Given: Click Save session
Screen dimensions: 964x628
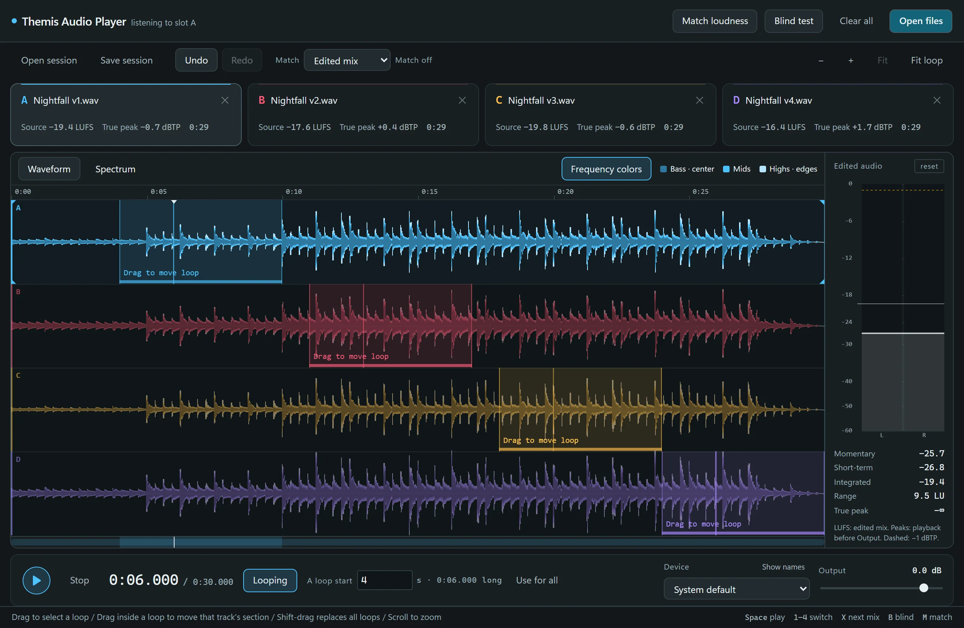Looking at the screenshot, I should coord(126,60).
